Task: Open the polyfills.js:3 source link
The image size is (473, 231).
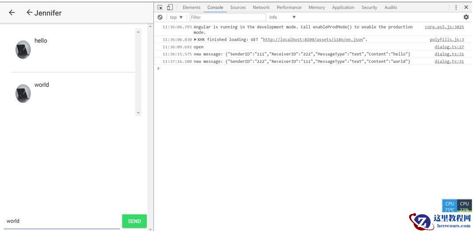Action: [447, 39]
